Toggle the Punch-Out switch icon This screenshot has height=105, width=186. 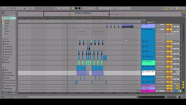click(118, 8)
